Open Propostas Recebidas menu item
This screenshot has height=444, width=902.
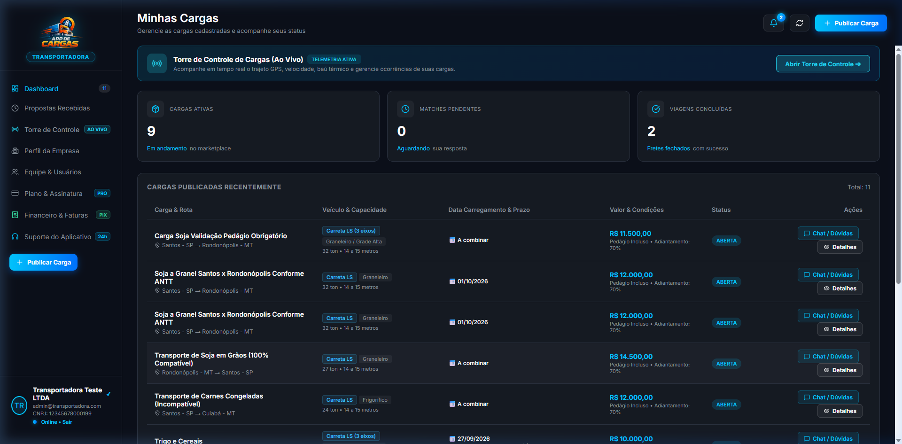61,108
